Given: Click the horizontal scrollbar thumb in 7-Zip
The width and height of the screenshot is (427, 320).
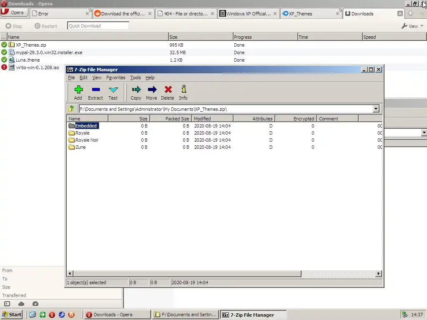Looking at the screenshot, I should tap(187, 273).
